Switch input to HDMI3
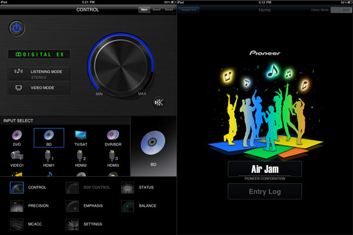 pos(113,159)
